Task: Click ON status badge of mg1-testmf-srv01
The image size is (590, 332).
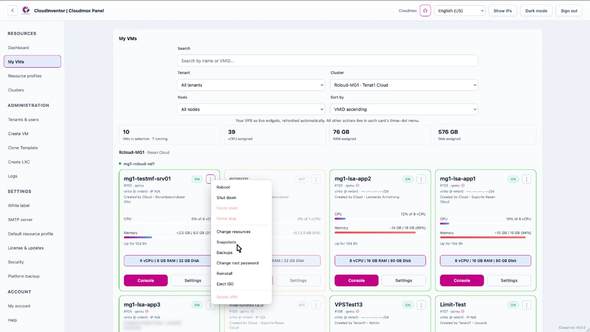Action: [x=197, y=179]
